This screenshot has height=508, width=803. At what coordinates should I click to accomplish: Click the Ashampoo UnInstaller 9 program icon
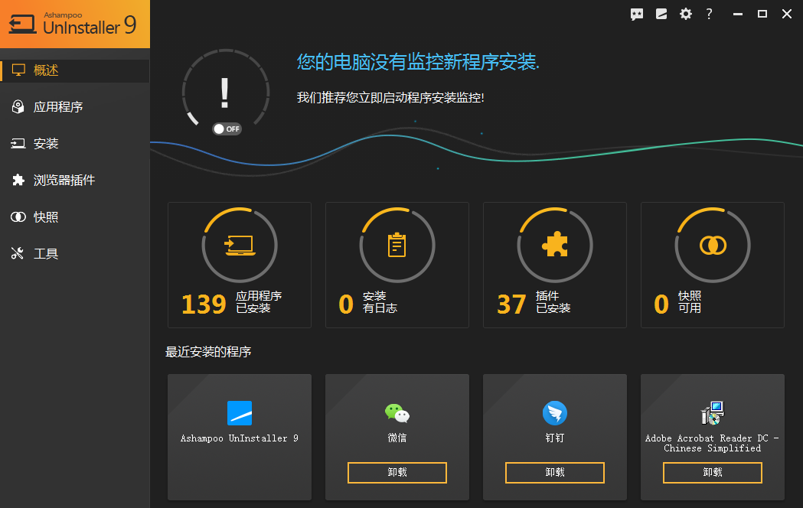point(240,413)
